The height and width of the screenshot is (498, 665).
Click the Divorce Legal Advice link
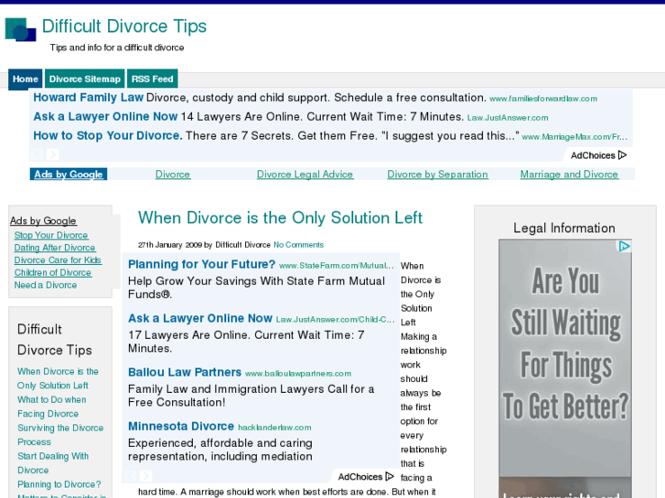[305, 175]
